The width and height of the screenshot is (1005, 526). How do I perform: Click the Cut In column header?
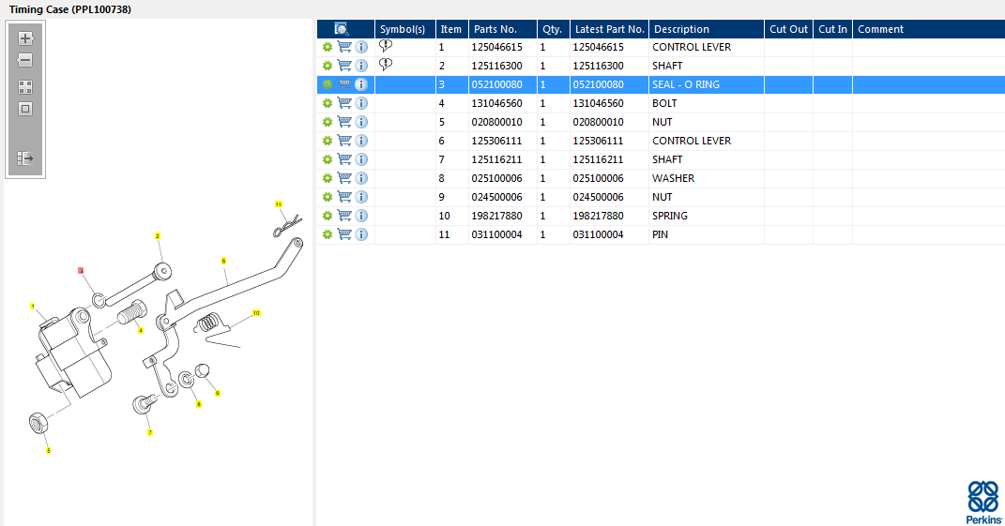tap(832, 29)
